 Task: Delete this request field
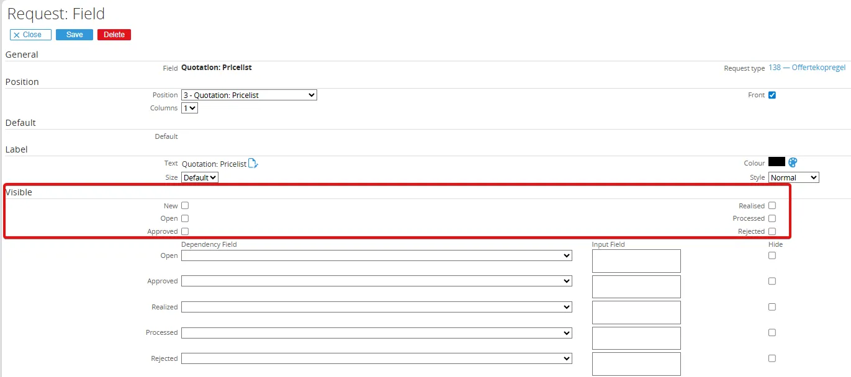[x=114, y=35]
